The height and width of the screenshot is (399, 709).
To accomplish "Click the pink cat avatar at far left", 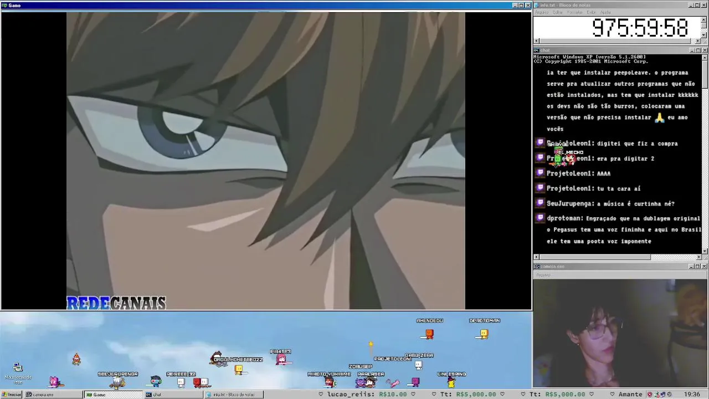I will 54,382.
